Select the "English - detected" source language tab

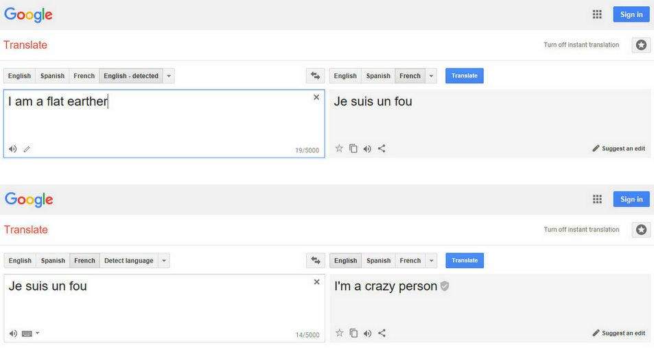[x=130, y=76]
